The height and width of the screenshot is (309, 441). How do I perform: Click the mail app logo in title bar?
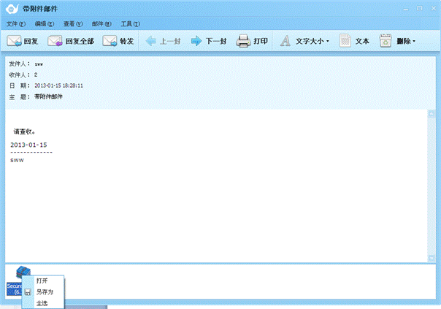(x=12, y=8)
